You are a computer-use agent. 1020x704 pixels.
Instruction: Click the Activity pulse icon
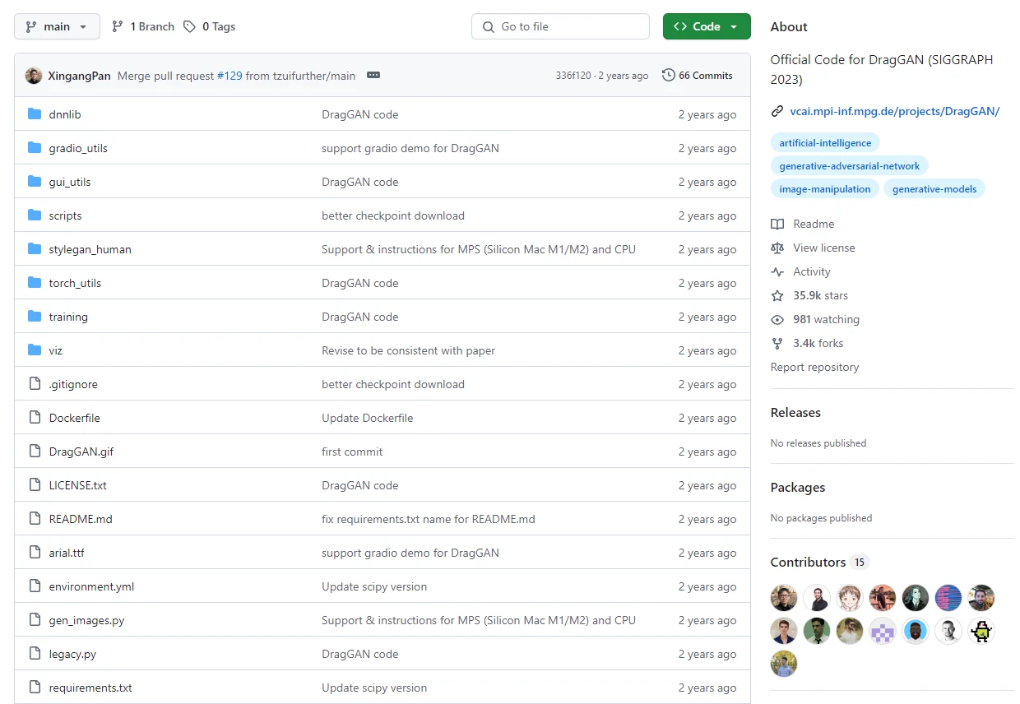(x=777, y=271)
